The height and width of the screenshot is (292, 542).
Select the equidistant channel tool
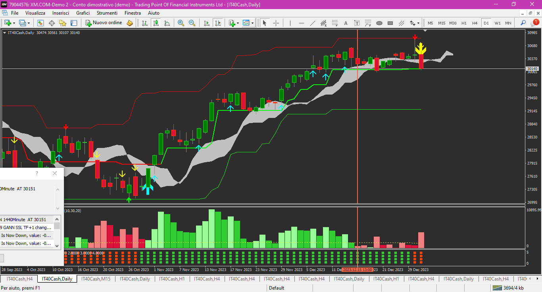click(324, 23)
